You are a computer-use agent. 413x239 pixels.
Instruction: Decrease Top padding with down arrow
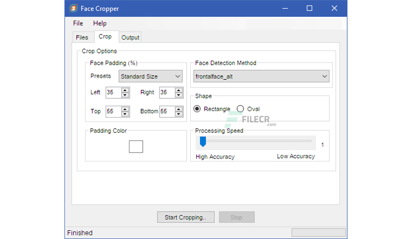click(125, 114)
